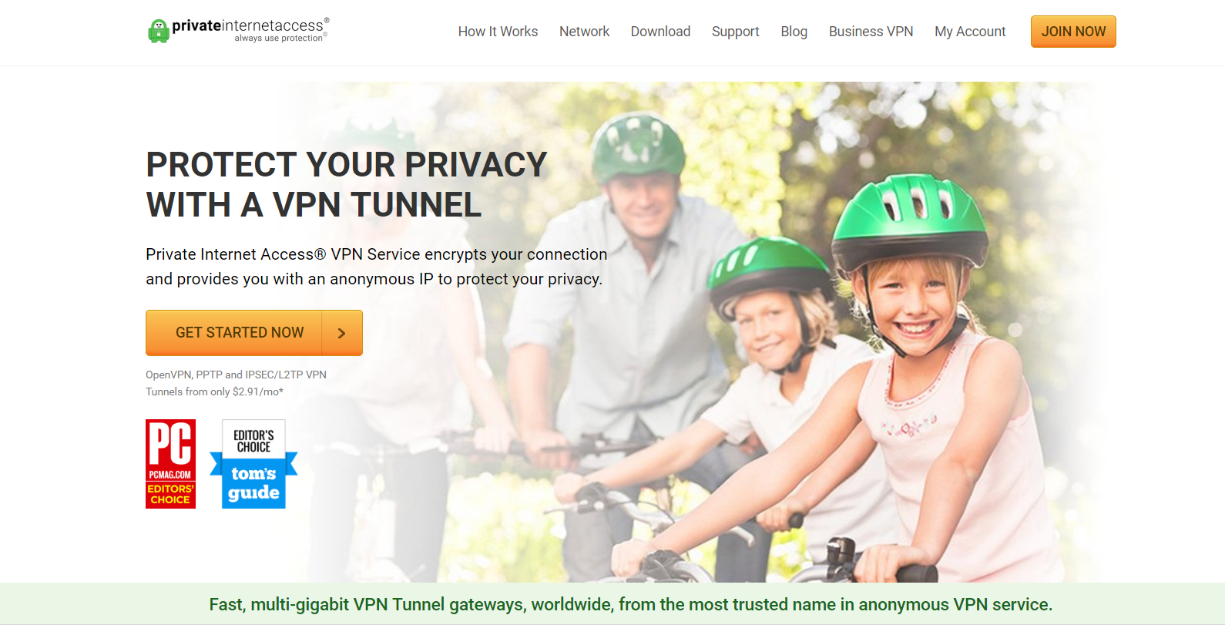The height and width of the screenshot is (625, 1225).
Task: Click the 'always use protection' slogan
Action: click(x=280, y=39)
